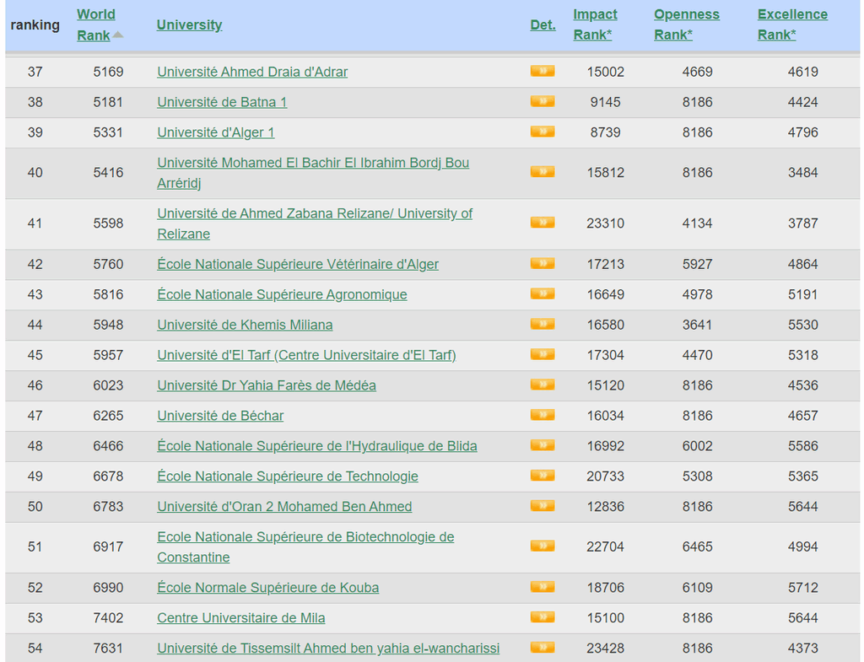
Task: Open Centre Universitaire de Mila link
Action: click(x=240, y=618)
